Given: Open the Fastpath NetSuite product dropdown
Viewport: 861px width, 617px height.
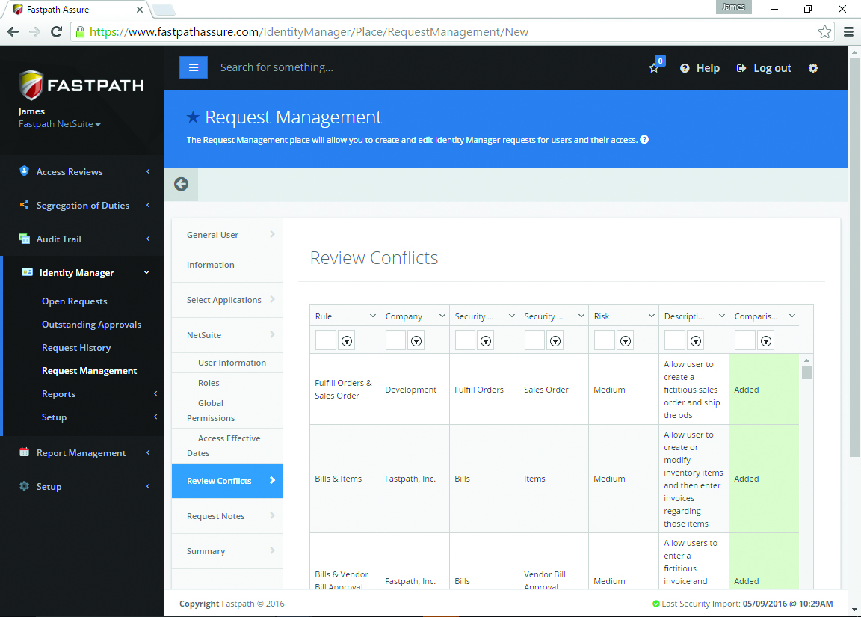Looking at the screenshot, I should click(x=60, y=124).
